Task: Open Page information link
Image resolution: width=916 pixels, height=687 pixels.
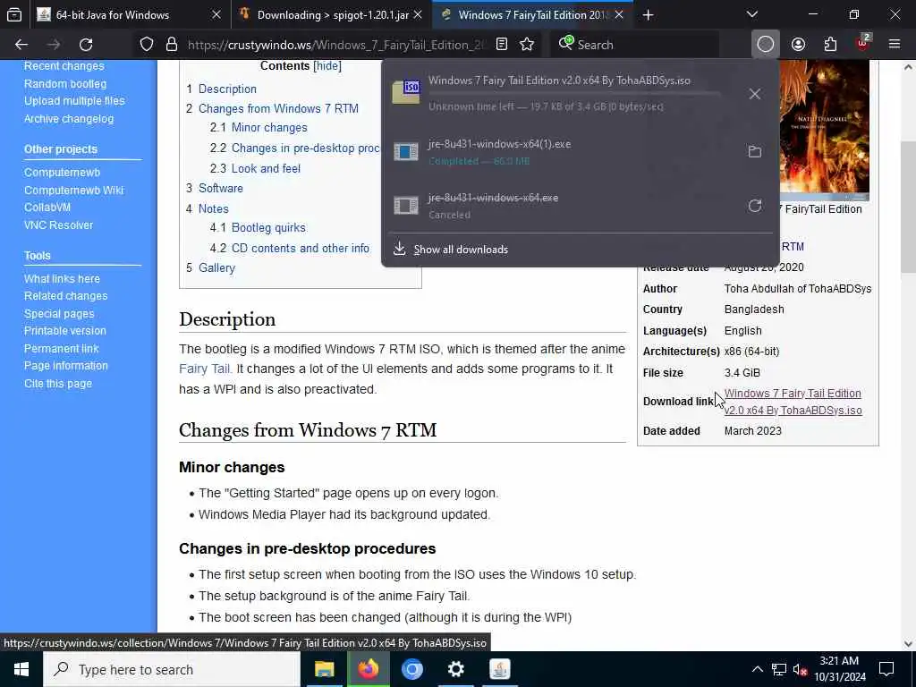Action: pyautogui.click(x=66, y=366)
